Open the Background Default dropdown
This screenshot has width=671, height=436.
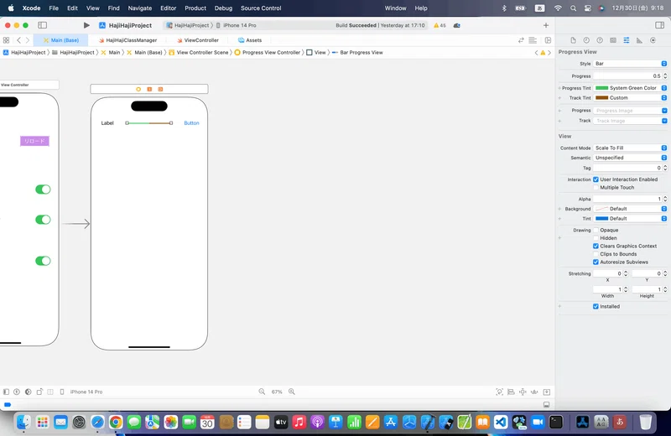630,209
